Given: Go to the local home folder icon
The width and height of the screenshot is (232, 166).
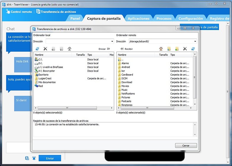Looking at the screenshot, I should coord(69,49).
